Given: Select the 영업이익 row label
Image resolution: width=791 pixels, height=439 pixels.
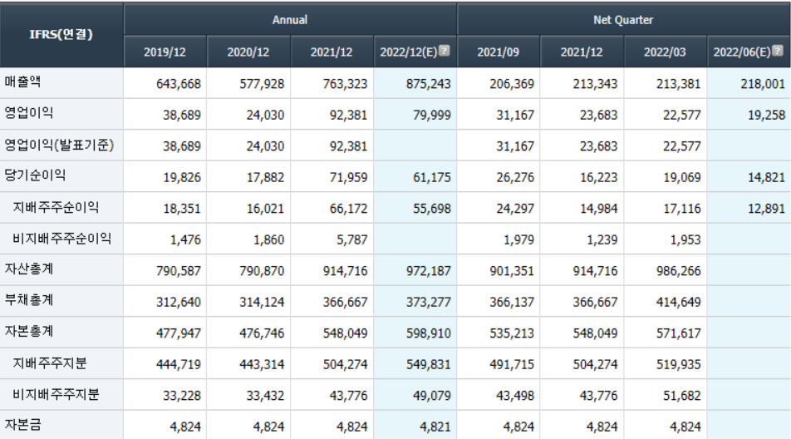Looking at the screenshot, I should coord(29,113).
